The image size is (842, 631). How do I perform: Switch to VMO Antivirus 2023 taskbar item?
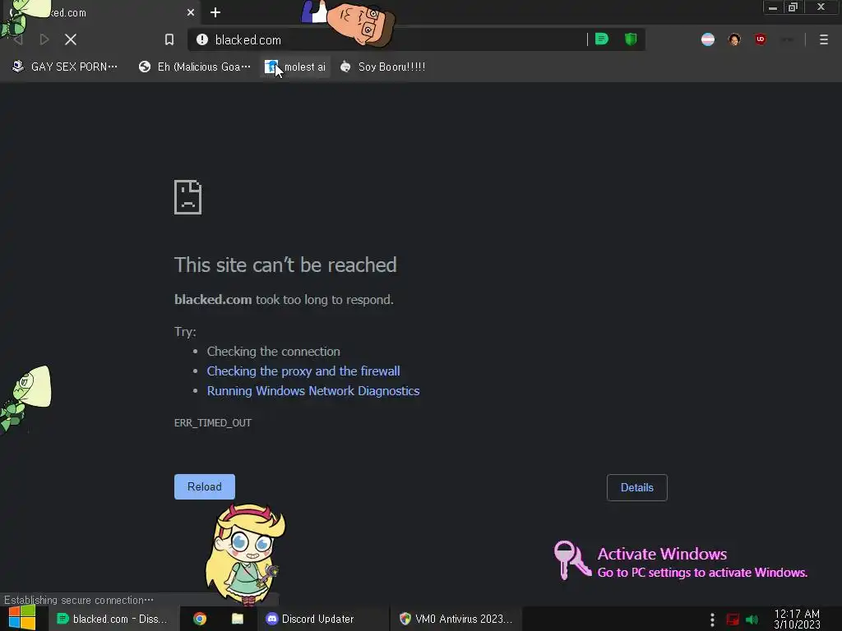coord(456,619)
